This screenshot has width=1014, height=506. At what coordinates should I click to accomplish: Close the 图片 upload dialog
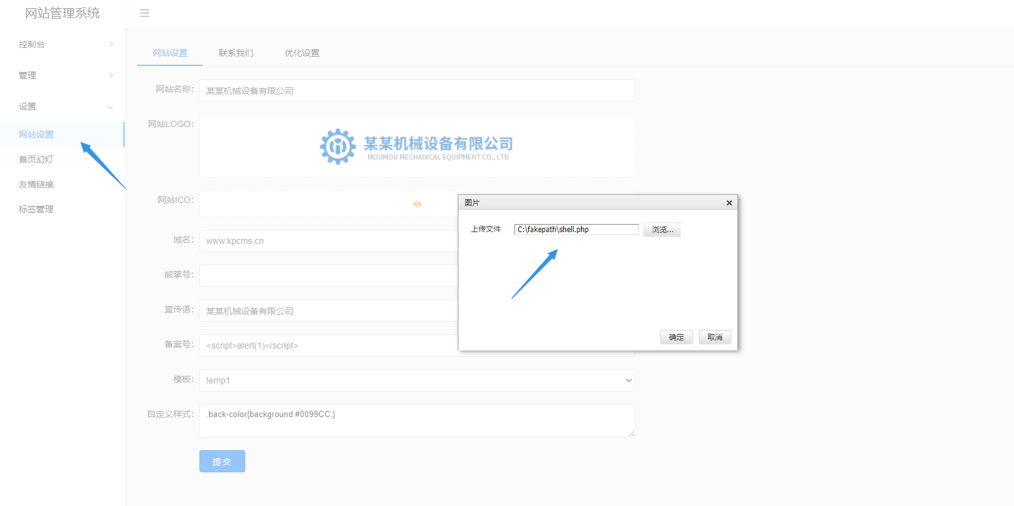pos(729,203)
